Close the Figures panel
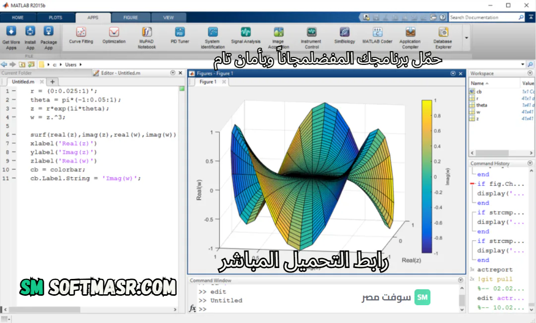Viewport: 536px width, 323px height. [x=461, y=73]
